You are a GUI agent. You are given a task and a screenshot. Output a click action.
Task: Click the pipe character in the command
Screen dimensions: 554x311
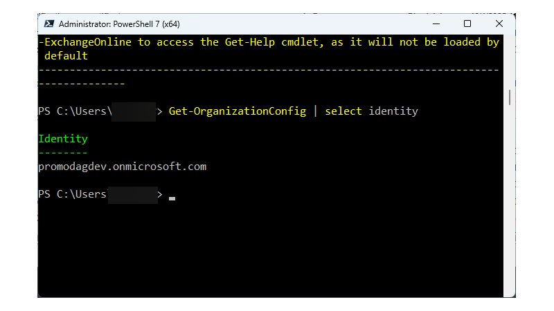point(315,111)
